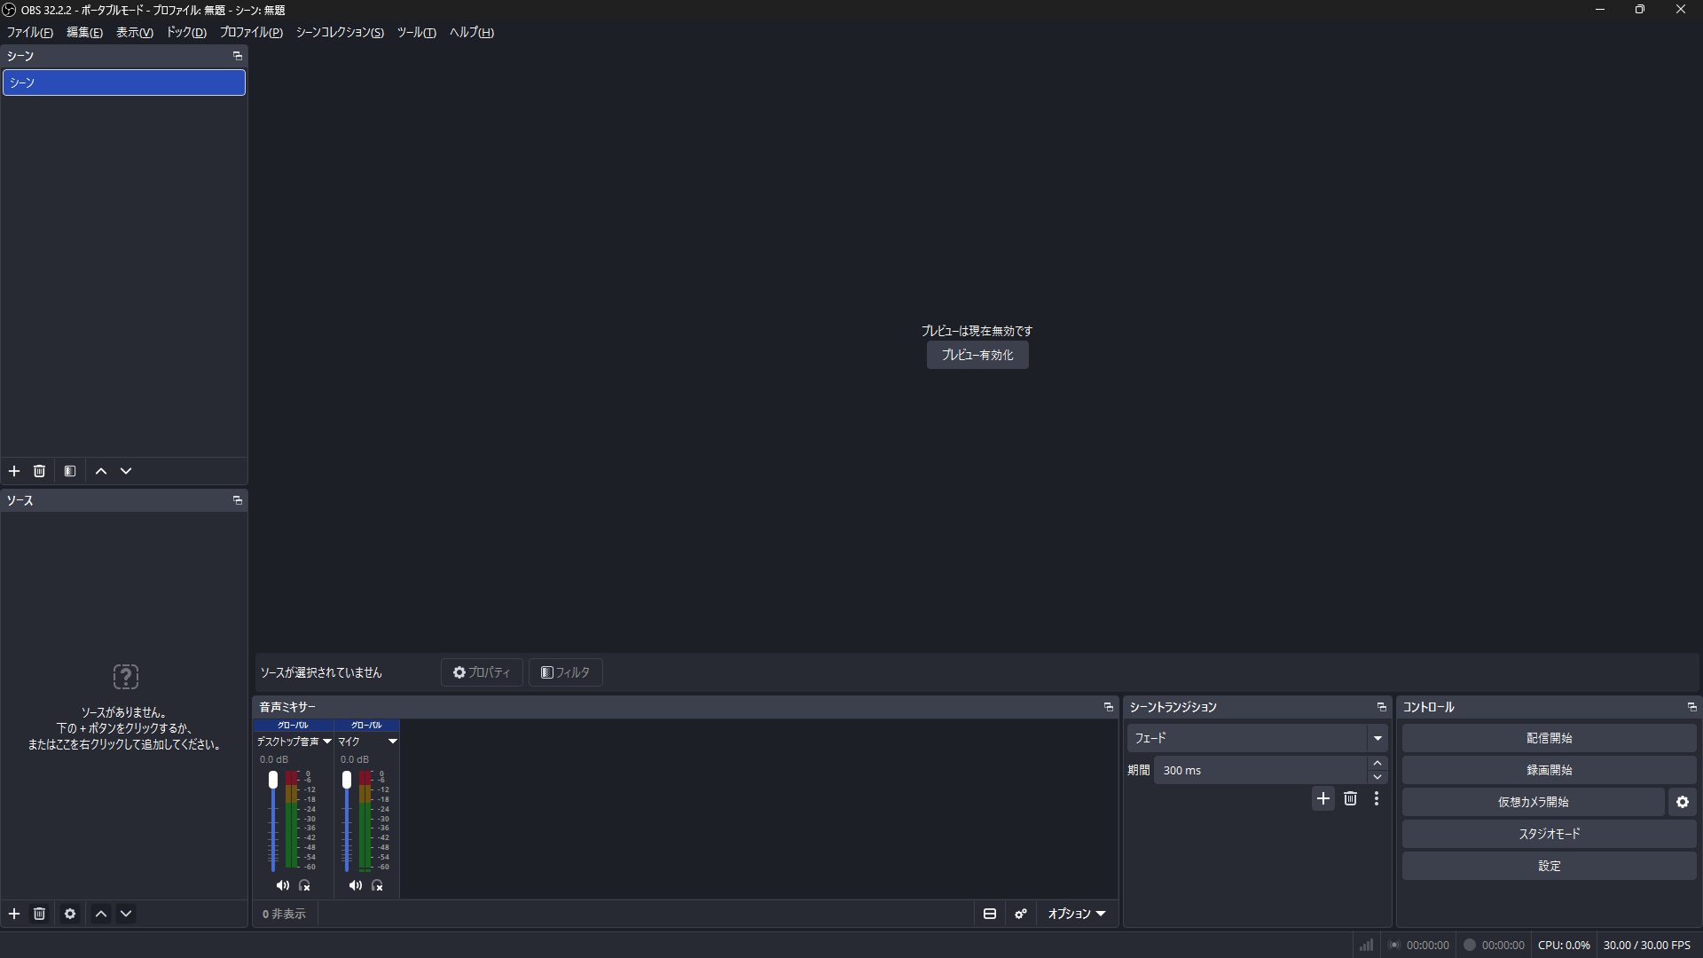Open the ツール(T) menu
1703x958 pixels.
416,32
